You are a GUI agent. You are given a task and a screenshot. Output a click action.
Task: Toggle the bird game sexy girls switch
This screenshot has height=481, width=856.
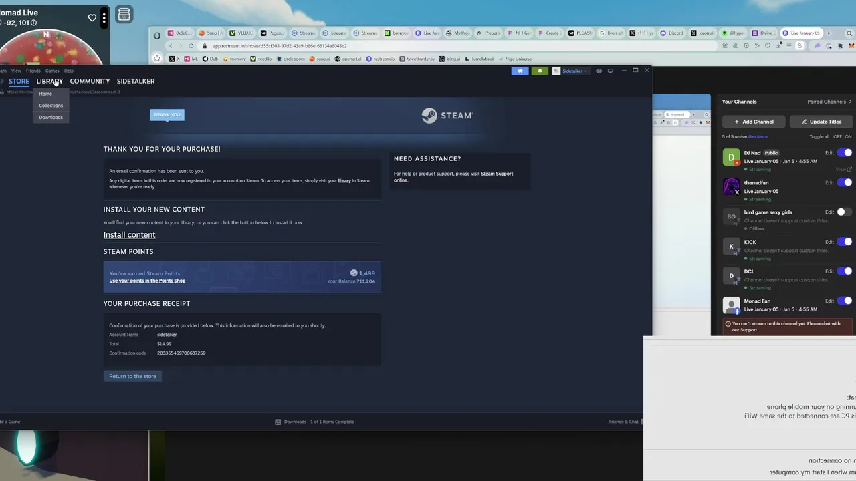845,212
